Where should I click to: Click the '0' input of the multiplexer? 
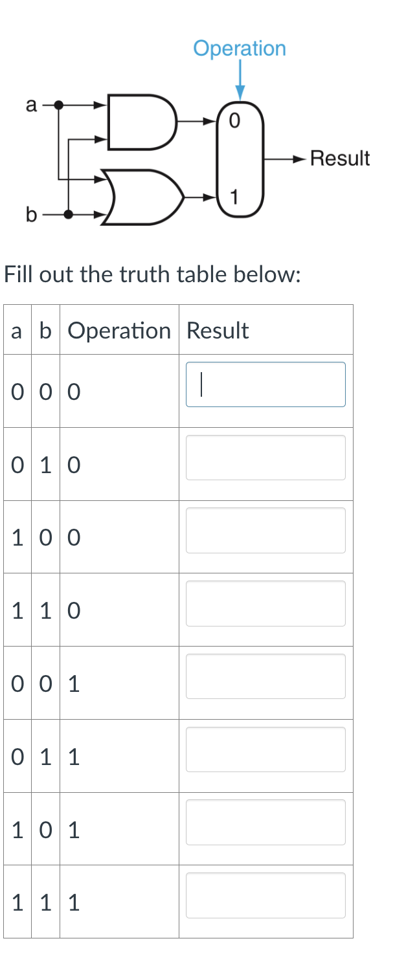pyautogui.click(x=235, y=120)
